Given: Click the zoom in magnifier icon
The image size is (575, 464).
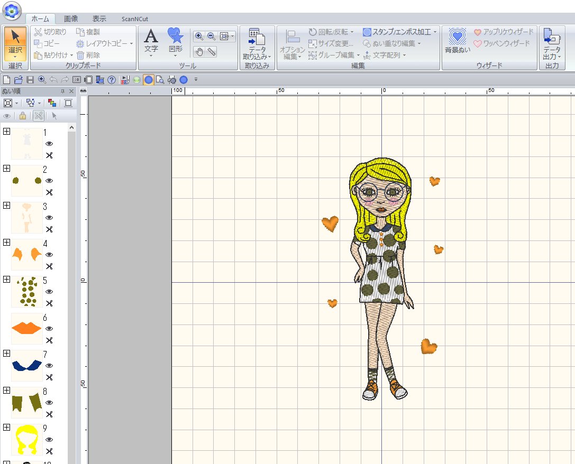Looking at the screenshot, I should coord(199,36).
